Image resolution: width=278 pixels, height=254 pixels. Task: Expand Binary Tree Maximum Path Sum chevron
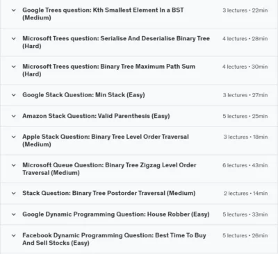pyautogui.click(x=14, y=67)
